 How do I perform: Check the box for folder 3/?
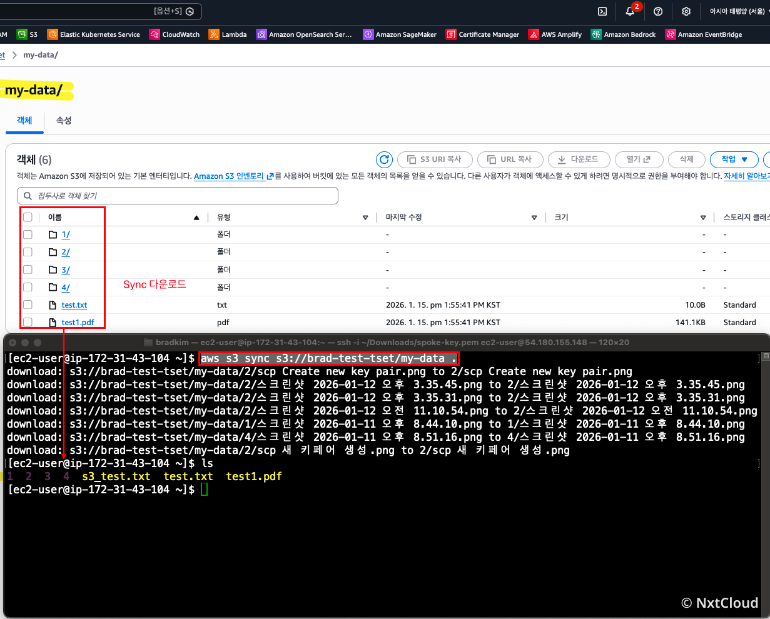[28, 269]
